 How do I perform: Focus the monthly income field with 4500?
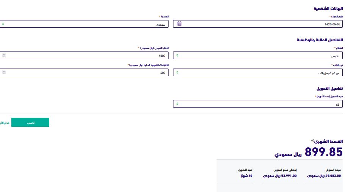point(84,55)
